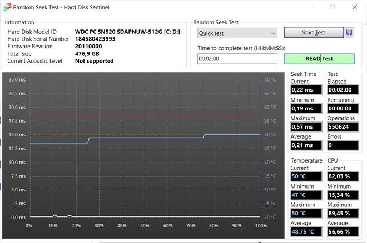Click the green READ Test button
367x243 pixels.
click(x=319, y=58)
